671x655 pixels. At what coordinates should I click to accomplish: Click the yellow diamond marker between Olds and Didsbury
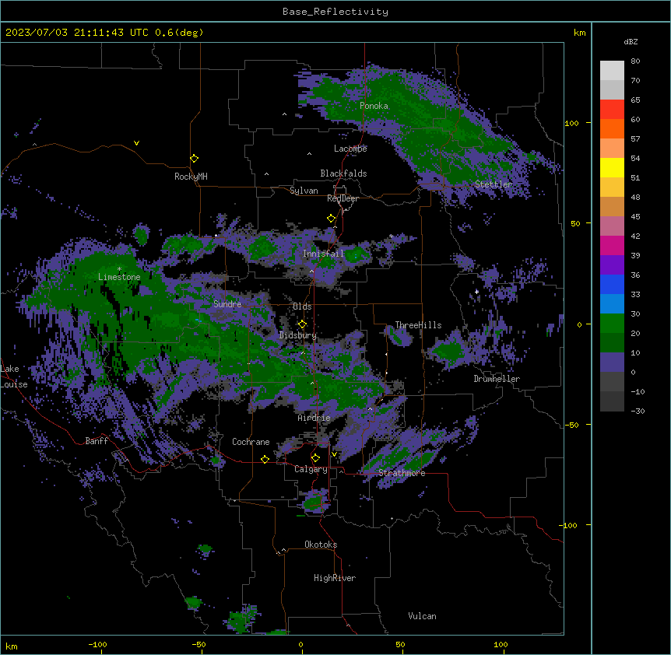pos(303,324)
